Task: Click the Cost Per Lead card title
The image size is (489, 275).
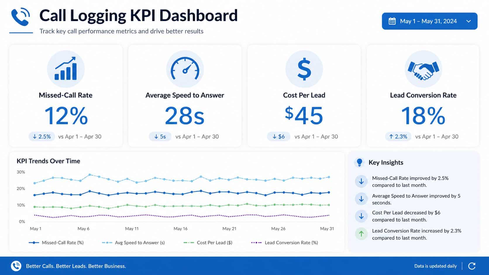Action: click(x=304, y=95)
